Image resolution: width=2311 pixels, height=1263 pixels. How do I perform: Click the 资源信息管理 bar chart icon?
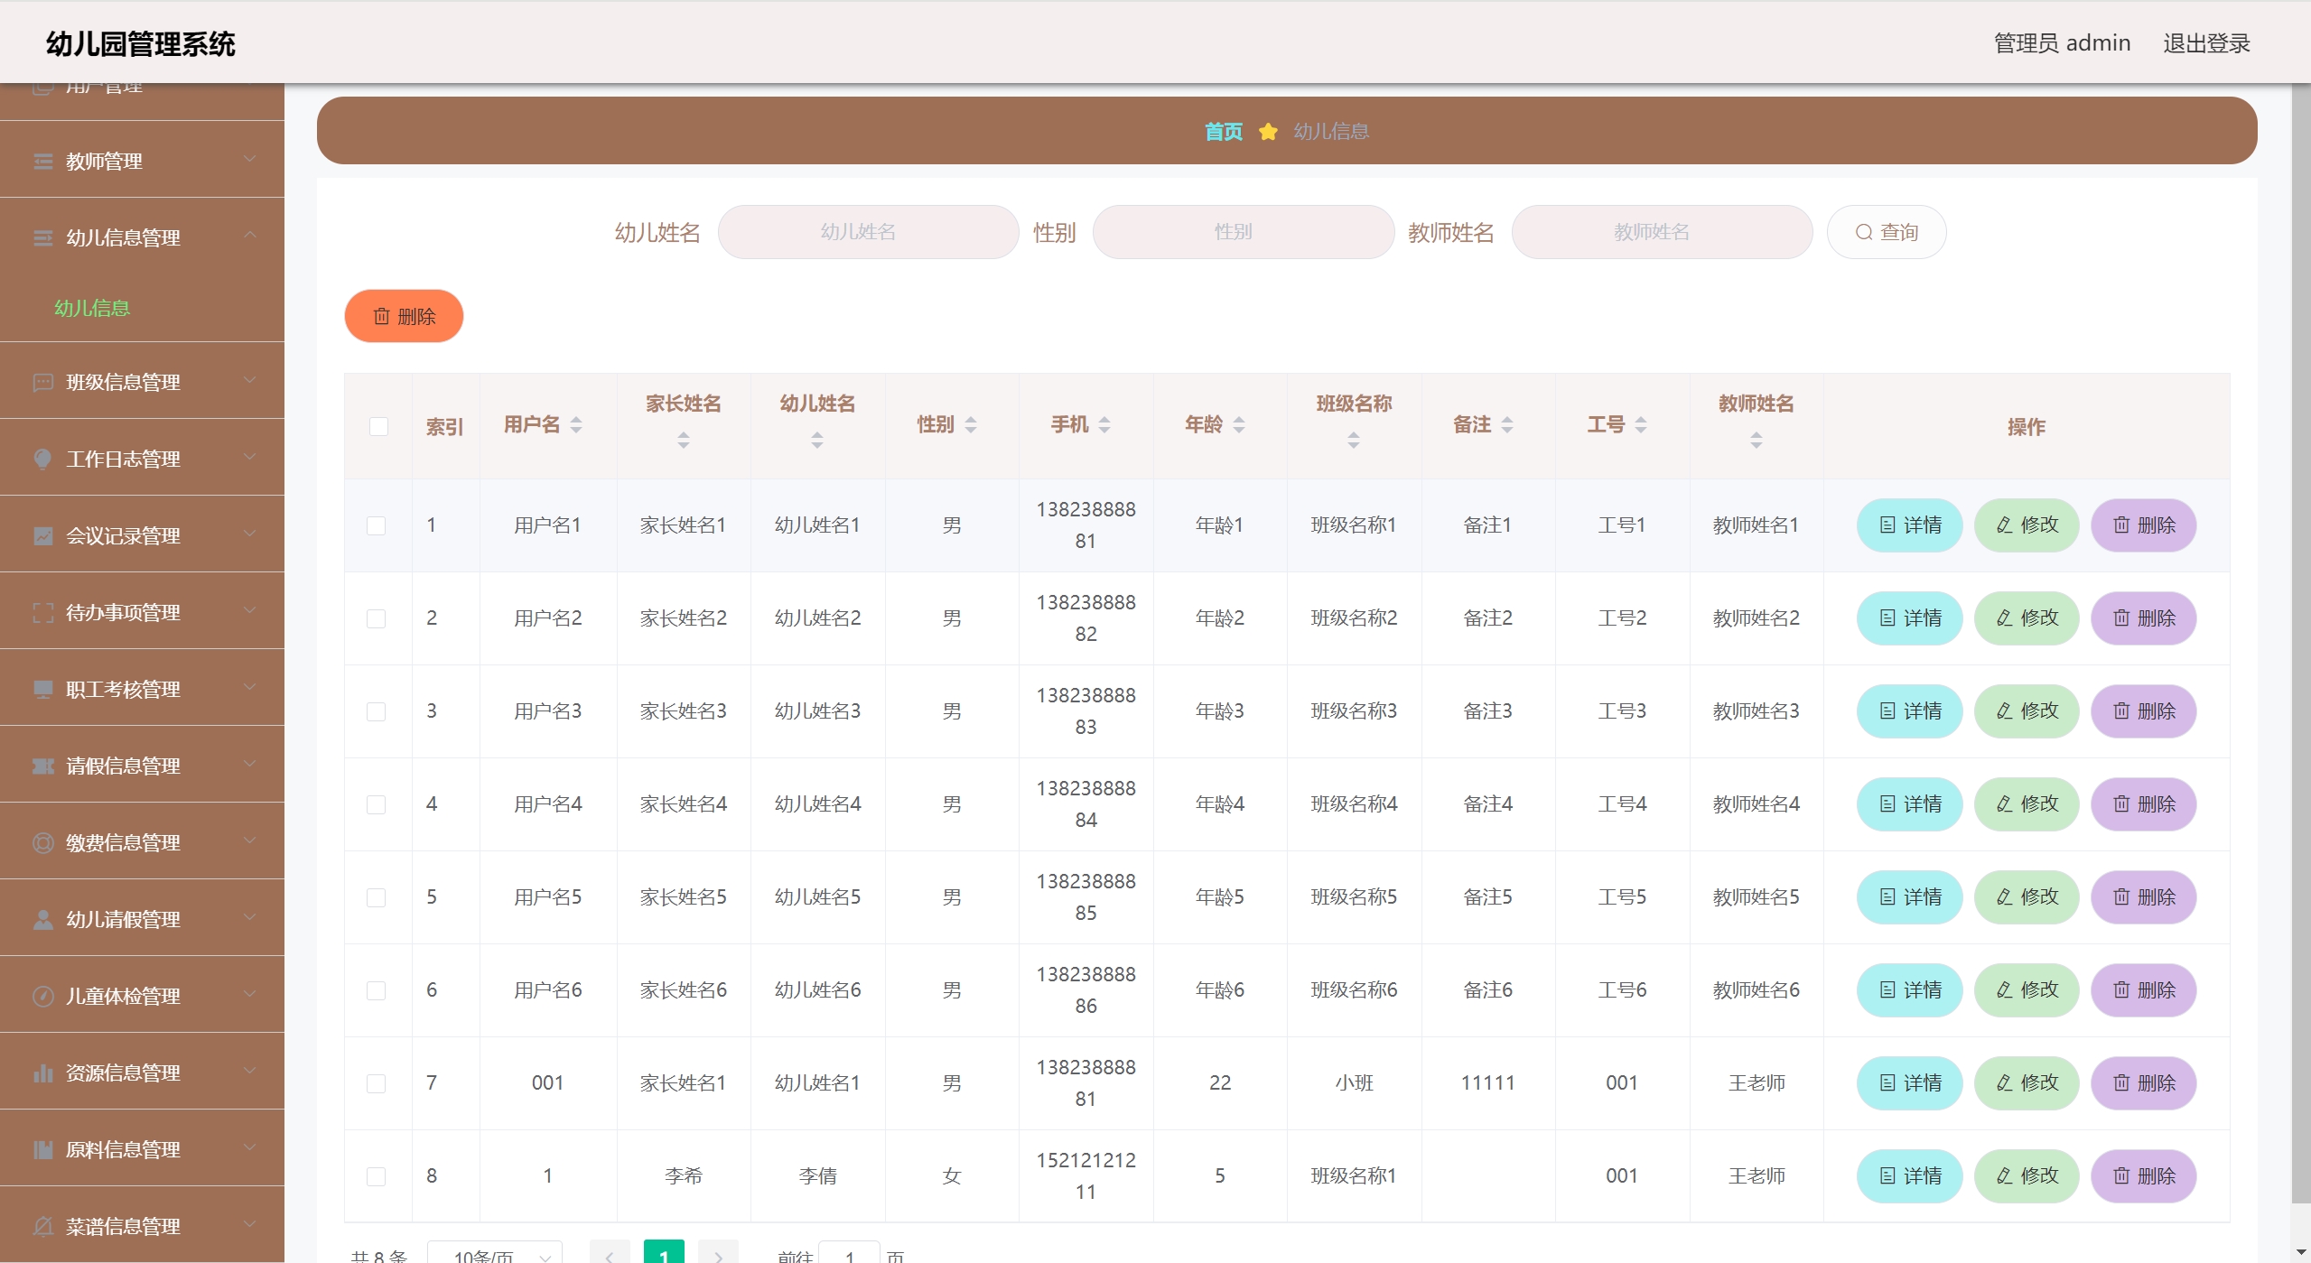pos(42,1073)
